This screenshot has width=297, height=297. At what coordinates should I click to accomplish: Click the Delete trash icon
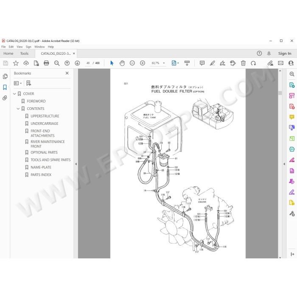click(243, 63)
